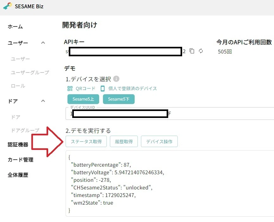Click the QR code grid icon
274x222 pixels.
point(70,89)
